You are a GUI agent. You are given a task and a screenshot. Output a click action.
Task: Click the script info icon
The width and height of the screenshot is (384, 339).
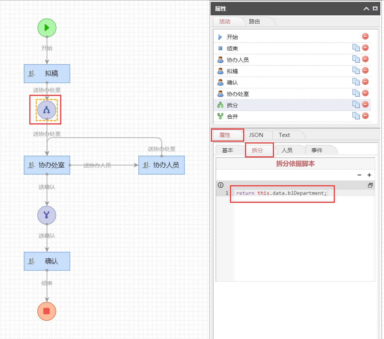tap(221, 185)
